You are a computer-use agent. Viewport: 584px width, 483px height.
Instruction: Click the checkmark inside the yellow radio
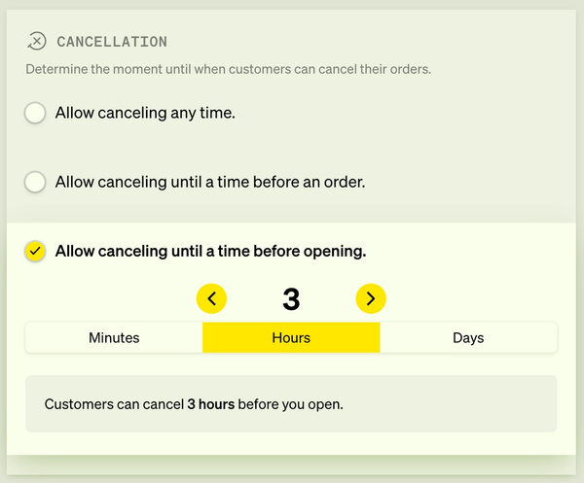35,252
